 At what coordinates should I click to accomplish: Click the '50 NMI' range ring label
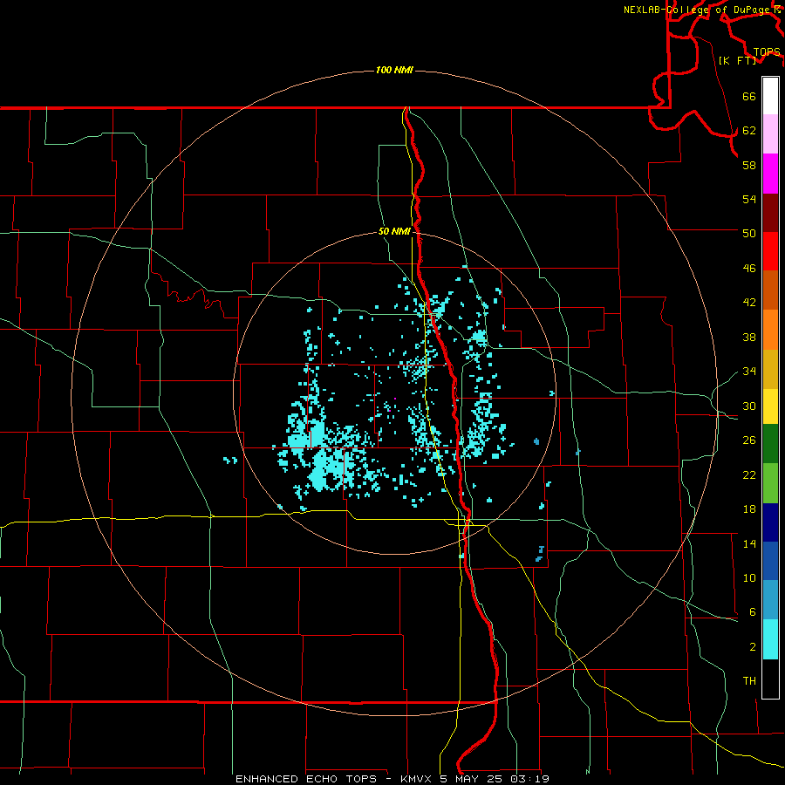point(394,231)
